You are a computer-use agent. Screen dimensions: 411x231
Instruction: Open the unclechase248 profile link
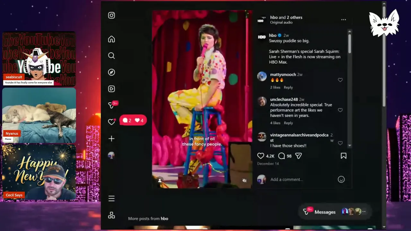click(284, 99)
